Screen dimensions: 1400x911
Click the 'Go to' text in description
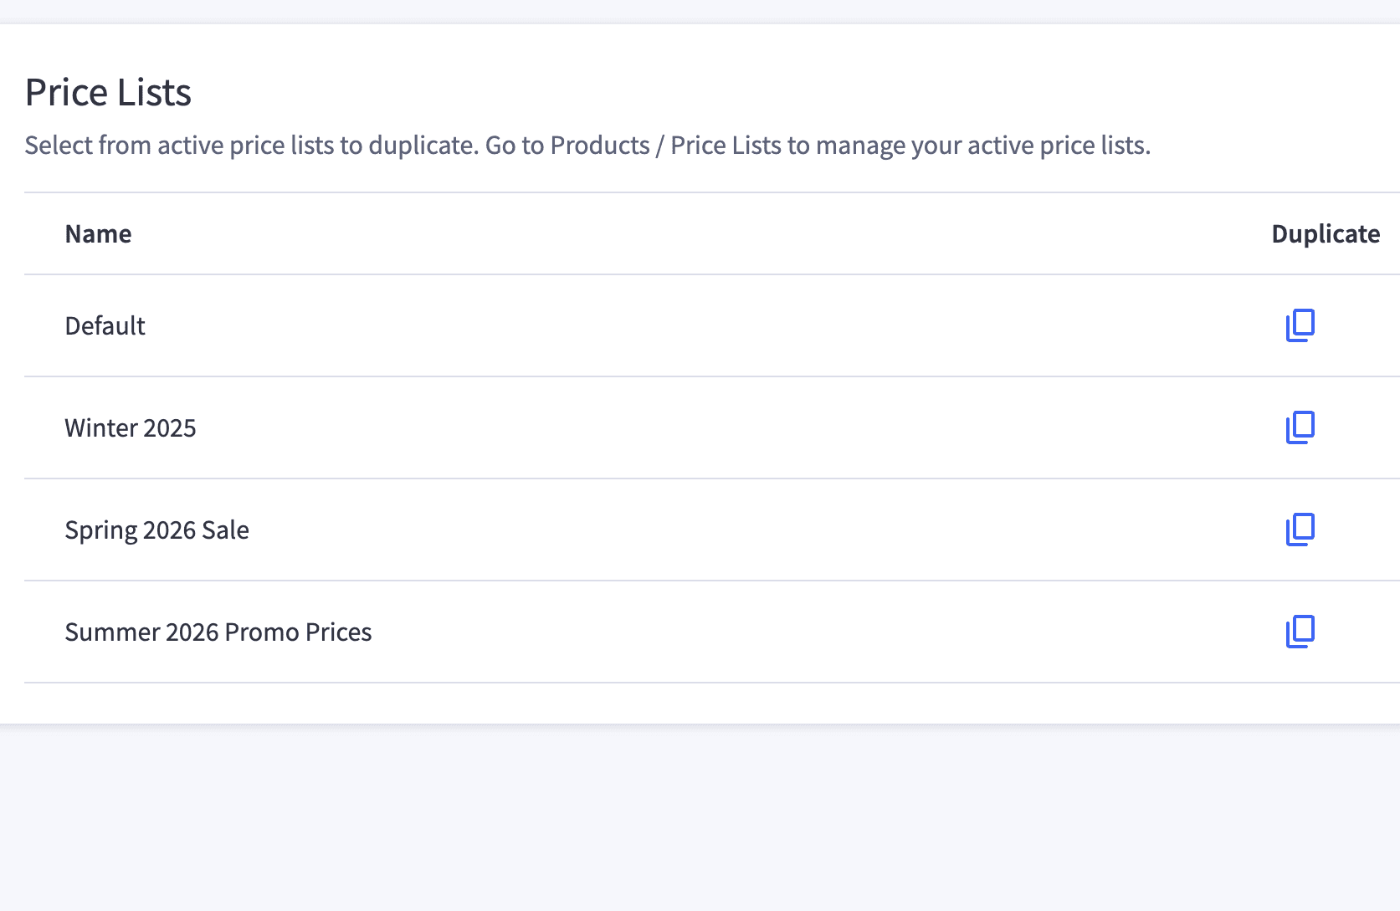click(x=515, y=145)
